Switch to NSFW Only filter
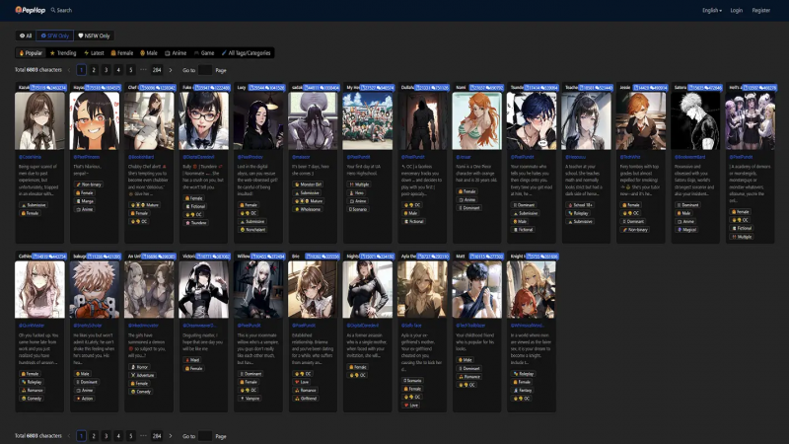789x444 pixels. 95,36
